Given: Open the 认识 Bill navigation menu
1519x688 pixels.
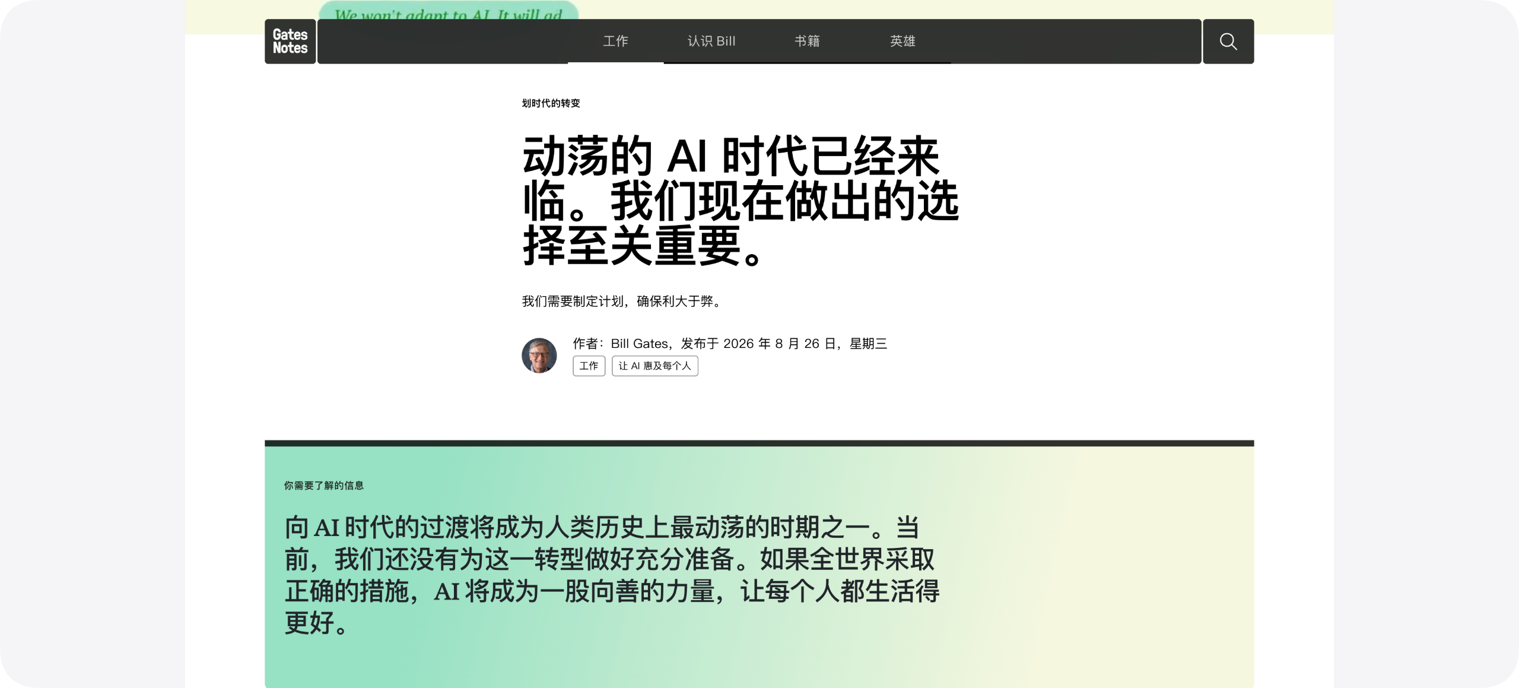Looking at the screenshot, I should click(711, 41).
